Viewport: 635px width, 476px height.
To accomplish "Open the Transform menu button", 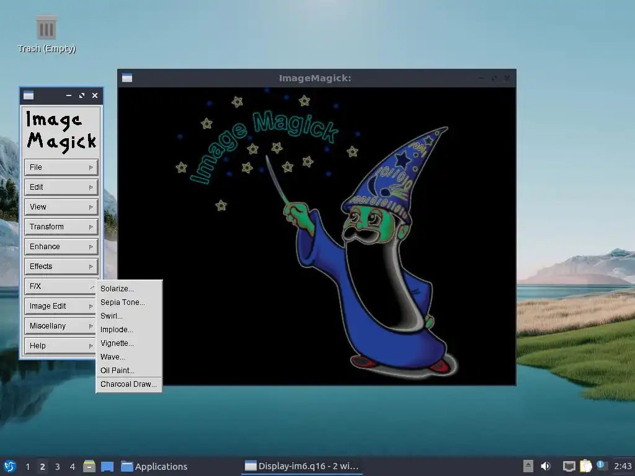I will (x=61, y=227).
